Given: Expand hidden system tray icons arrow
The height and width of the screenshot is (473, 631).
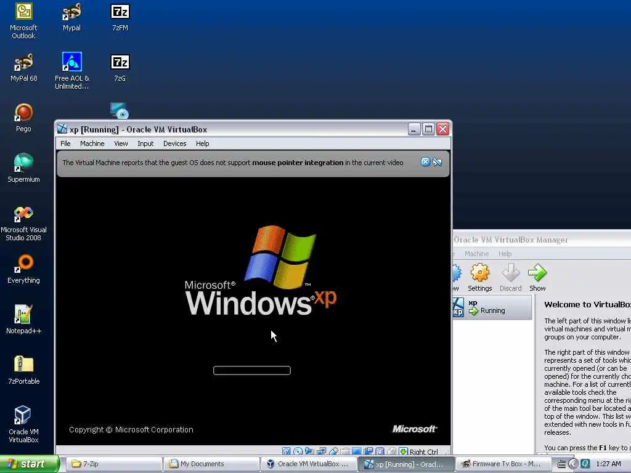Looking at the screenshot, I should [x=573, y=464].
